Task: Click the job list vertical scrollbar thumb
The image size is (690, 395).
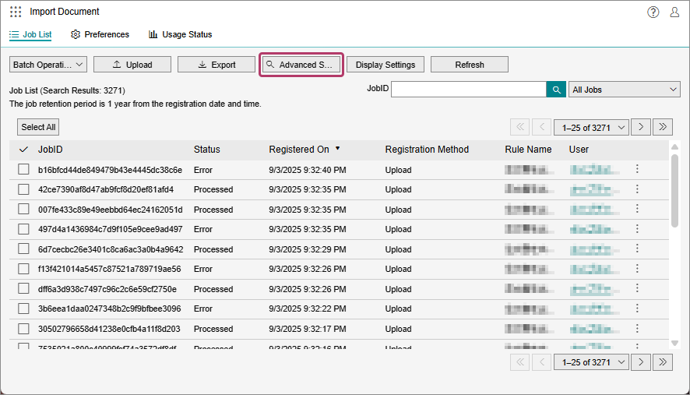Action: (674, 191)
